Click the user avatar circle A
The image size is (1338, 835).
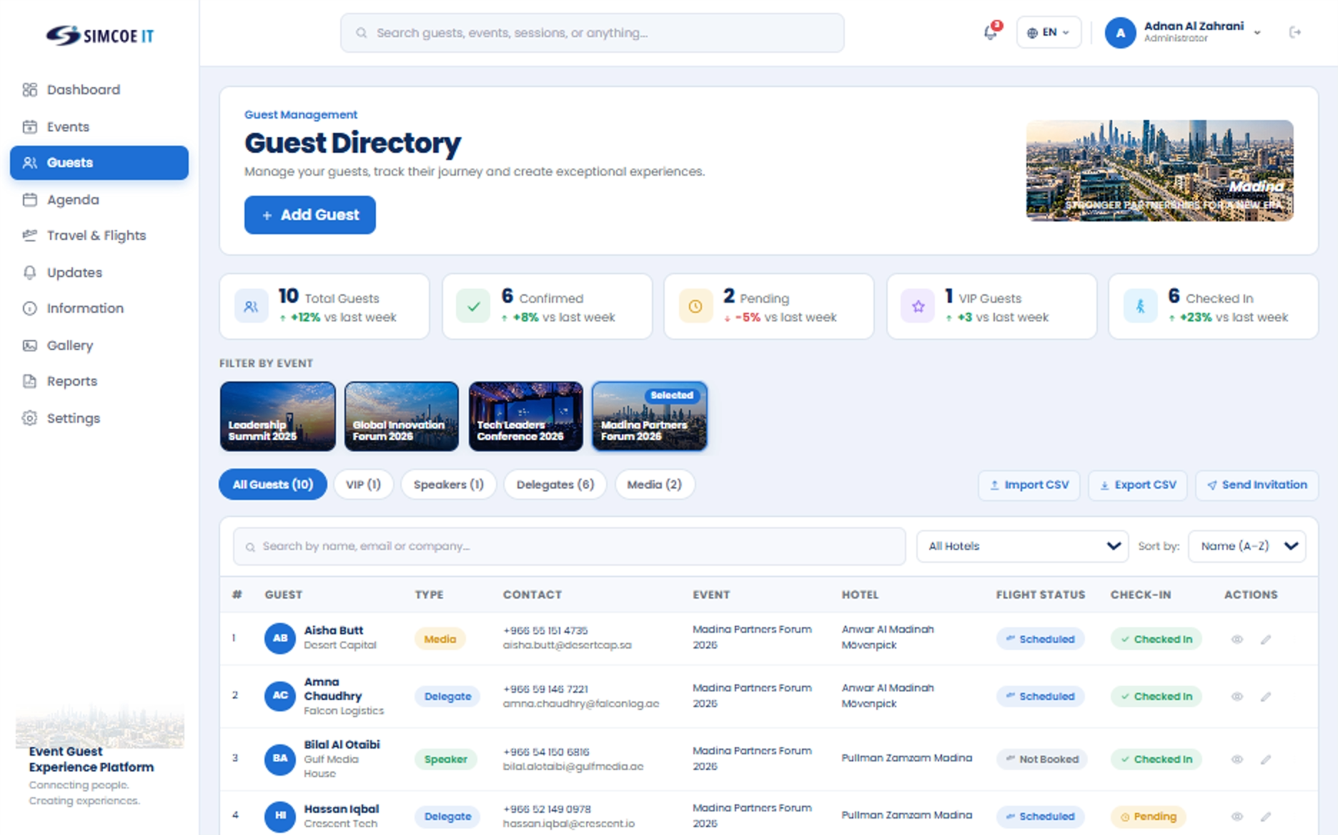click(x=1120, y=33)
